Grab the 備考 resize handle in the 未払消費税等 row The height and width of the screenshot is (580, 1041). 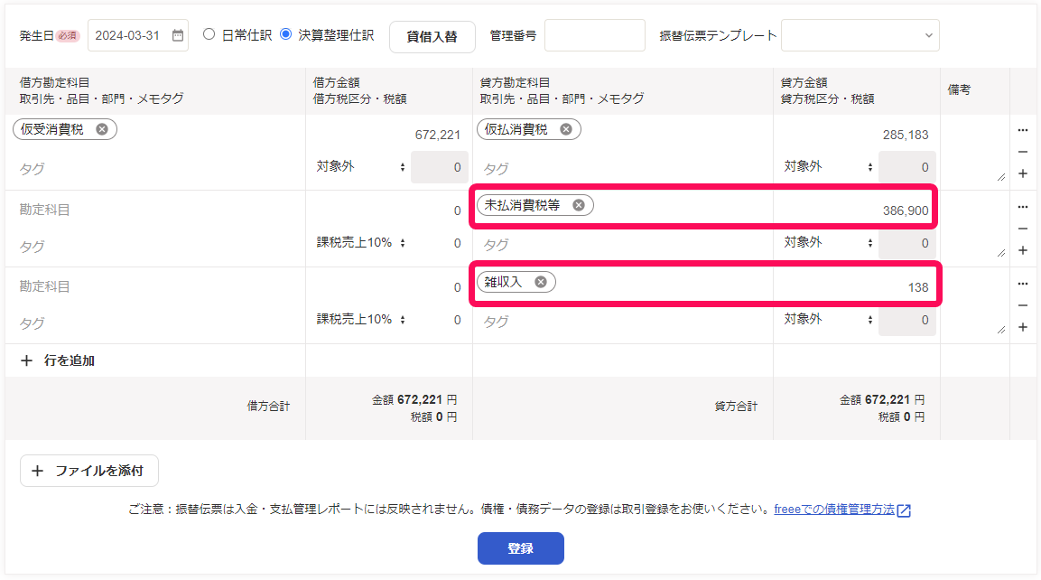tap(1000, 253)
